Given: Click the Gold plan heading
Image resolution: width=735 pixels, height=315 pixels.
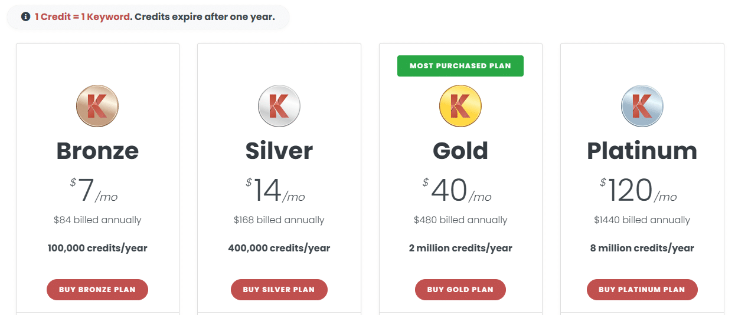Looking at the screenshot, I should 460,151.
